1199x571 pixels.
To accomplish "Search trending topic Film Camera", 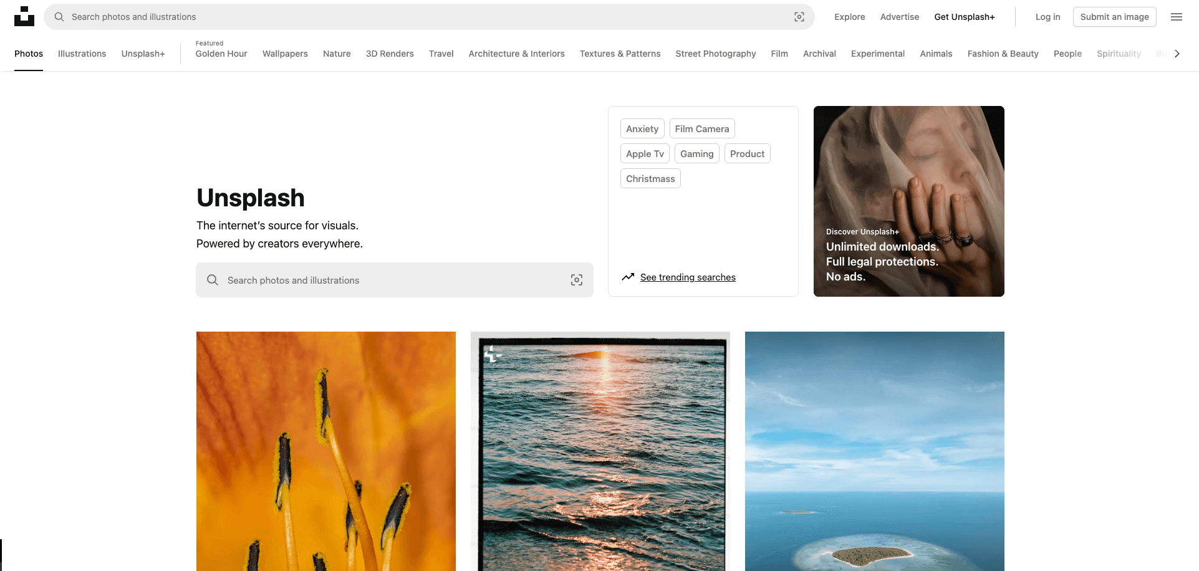I will point(701,128).
